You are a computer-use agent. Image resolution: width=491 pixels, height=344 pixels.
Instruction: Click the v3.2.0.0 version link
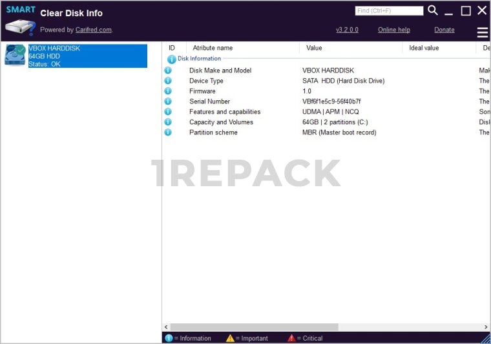tap(347, 30)
